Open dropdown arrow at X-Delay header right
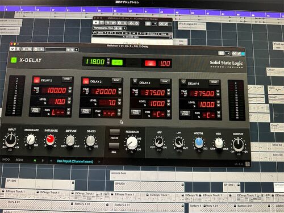The width and height of the screenshot is (284, 213). tap(228, 53)
